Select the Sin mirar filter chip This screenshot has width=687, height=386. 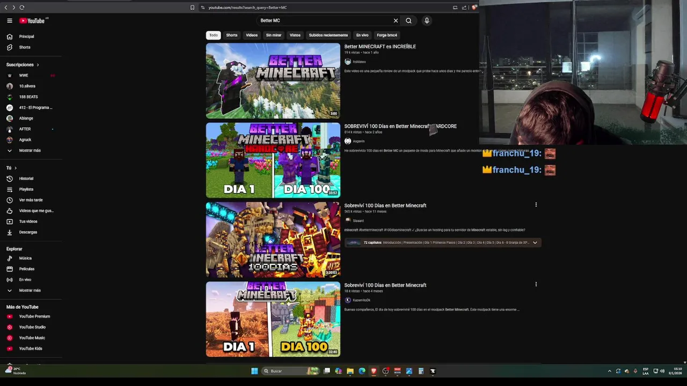(x=274, y=35)
